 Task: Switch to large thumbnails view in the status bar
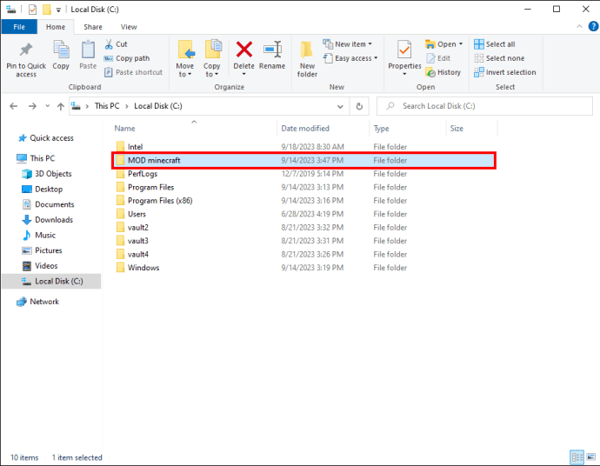coord(590,456)
